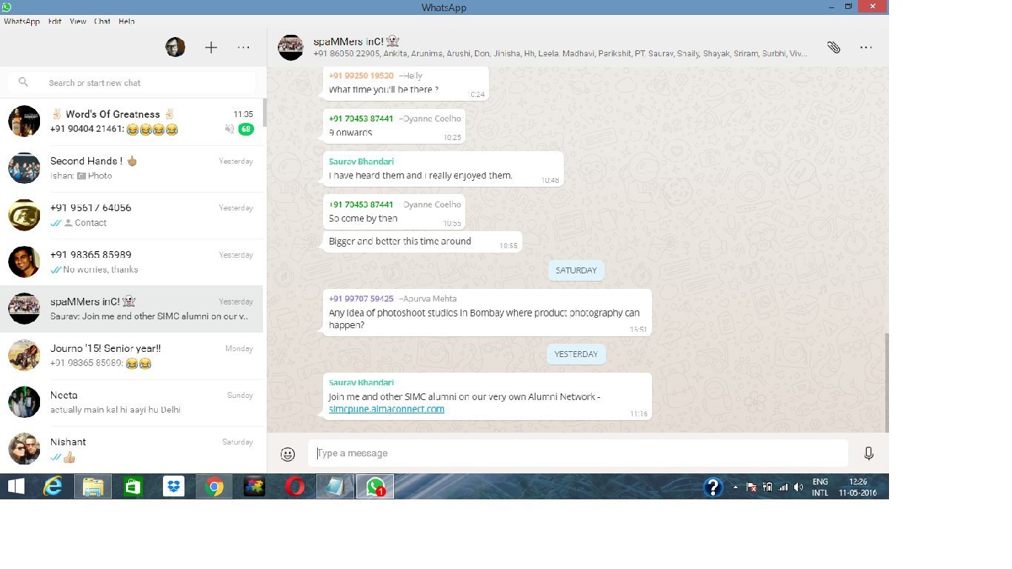Click the 68 unread badge
This screenshot has width=1012, height=569.
[x=246, y=129]
